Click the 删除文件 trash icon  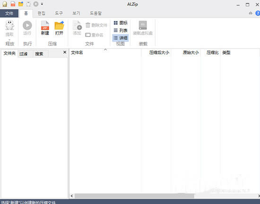pos(88,25)
